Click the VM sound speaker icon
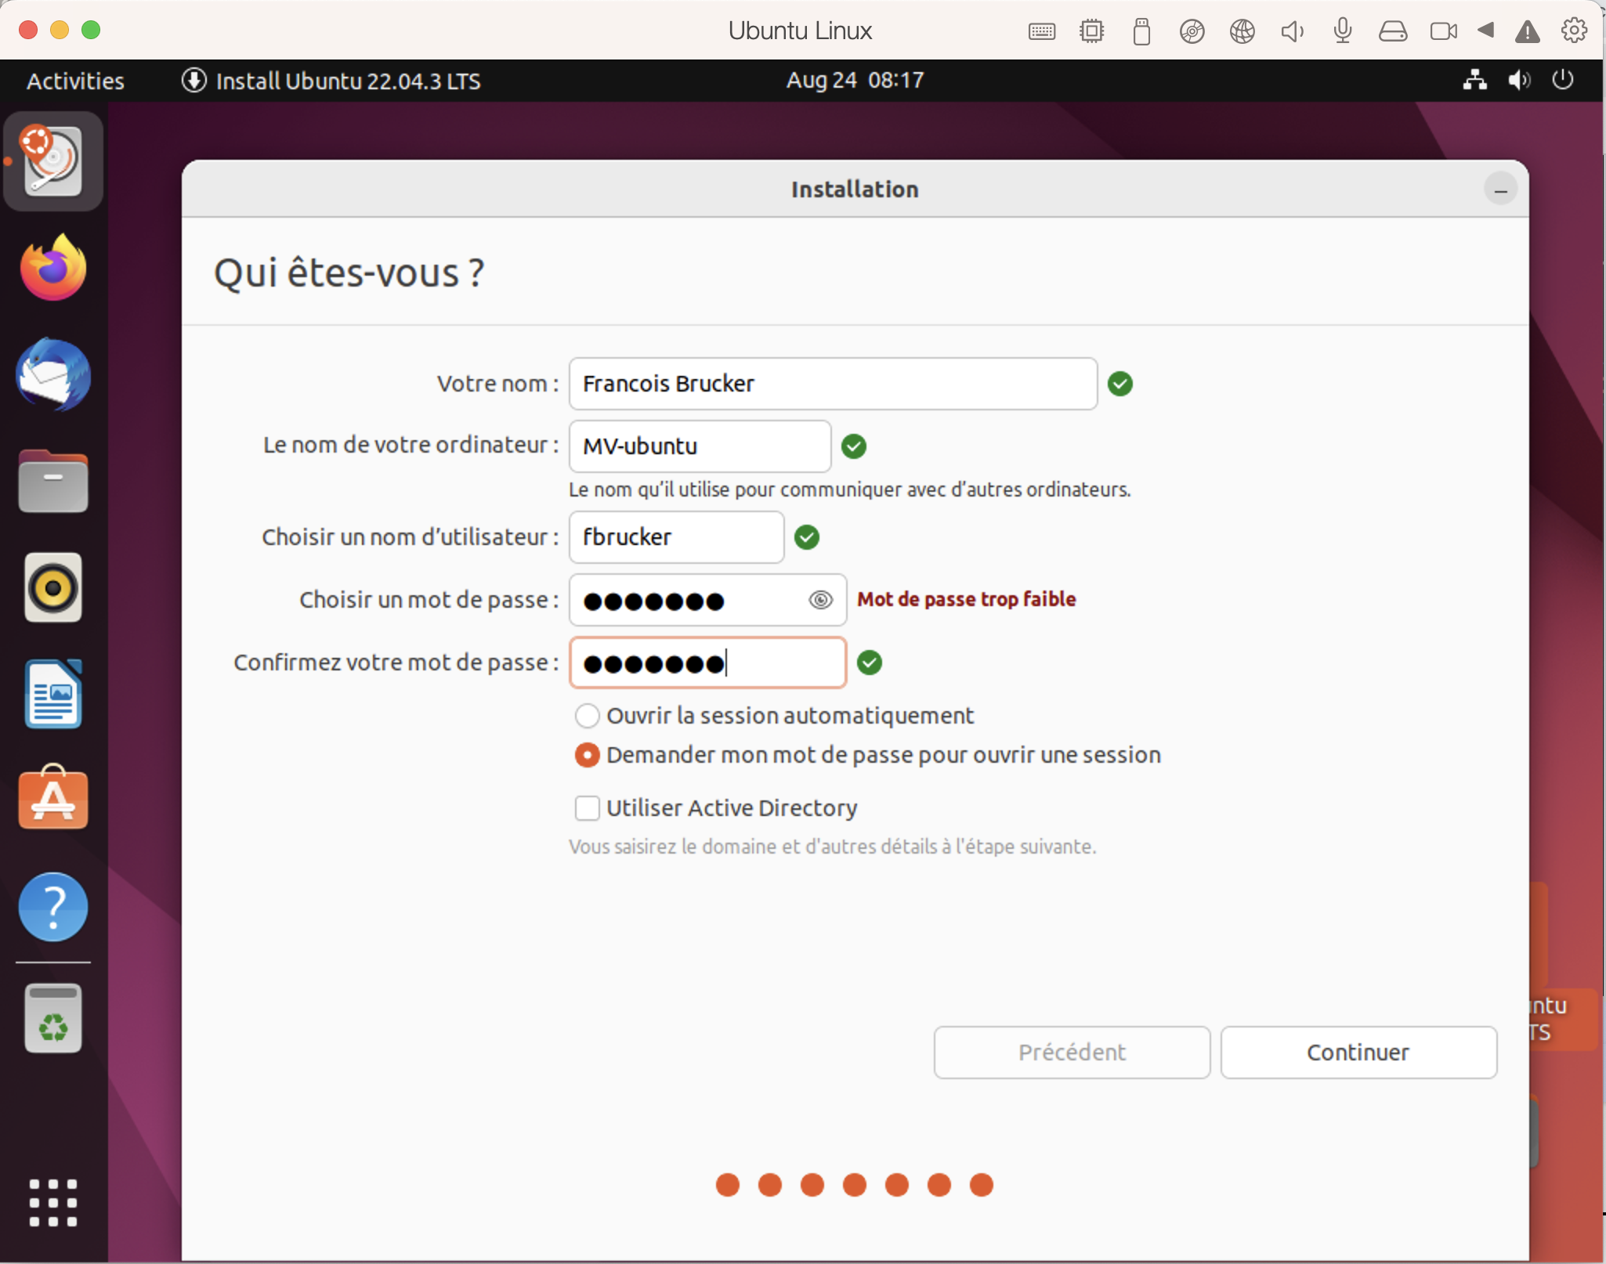 click(1293, 31)
